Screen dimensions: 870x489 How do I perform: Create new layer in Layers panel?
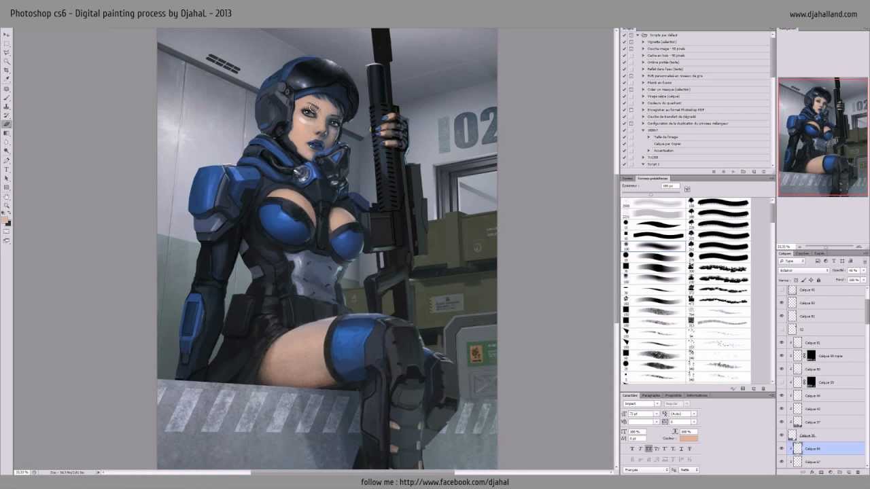(849, 471)
